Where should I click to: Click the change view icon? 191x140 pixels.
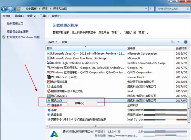point(173,42)
